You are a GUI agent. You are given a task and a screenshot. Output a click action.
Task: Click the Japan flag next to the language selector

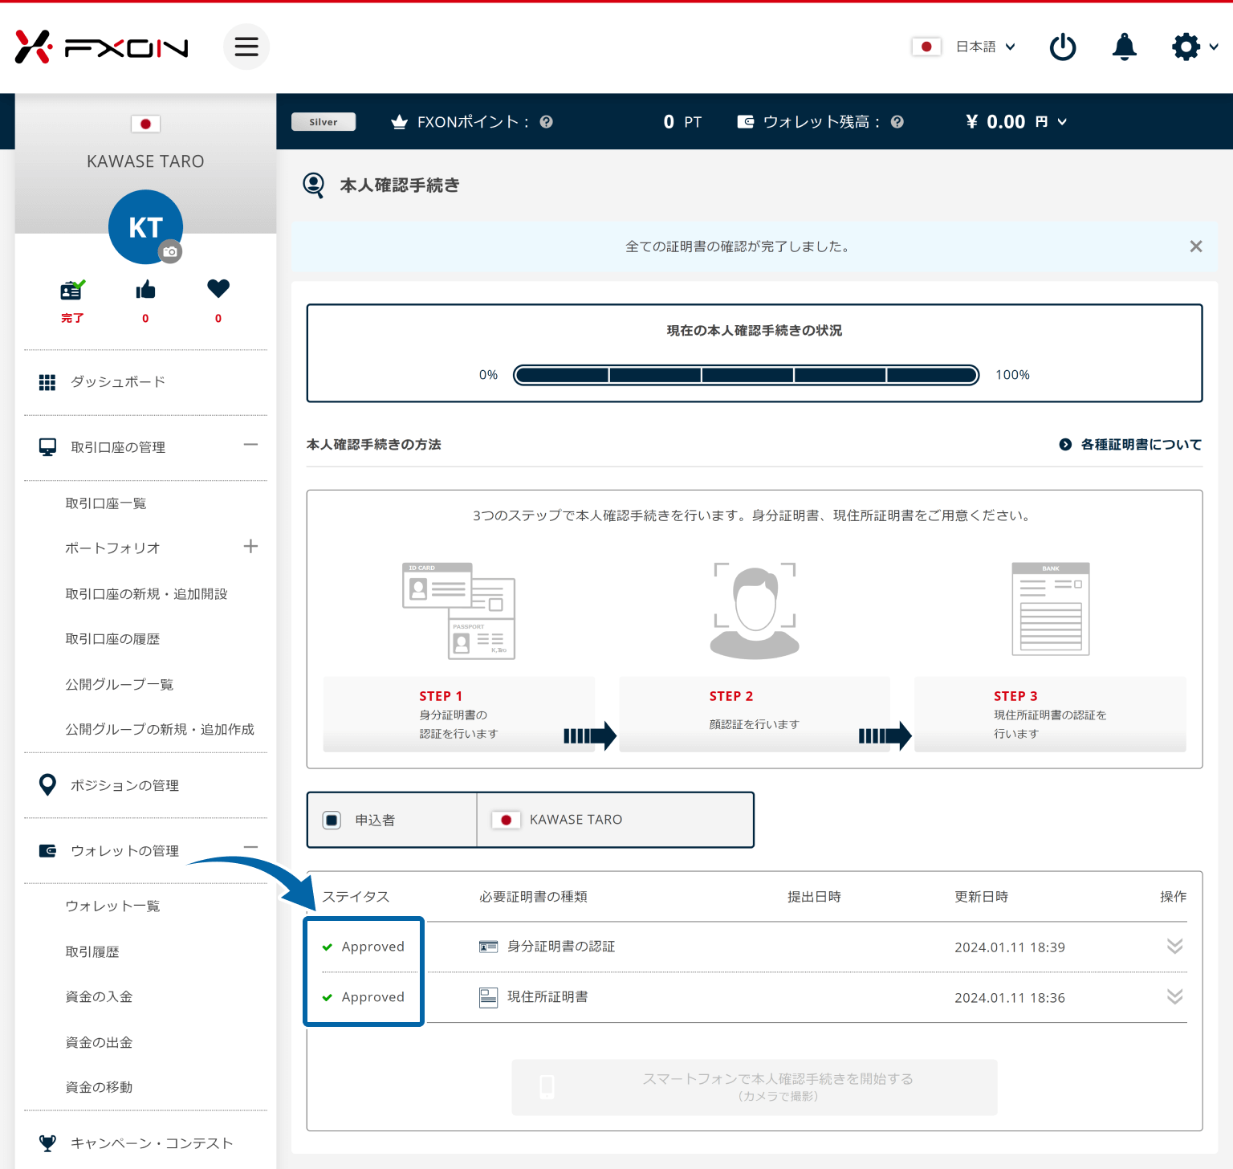pos(926,47)
